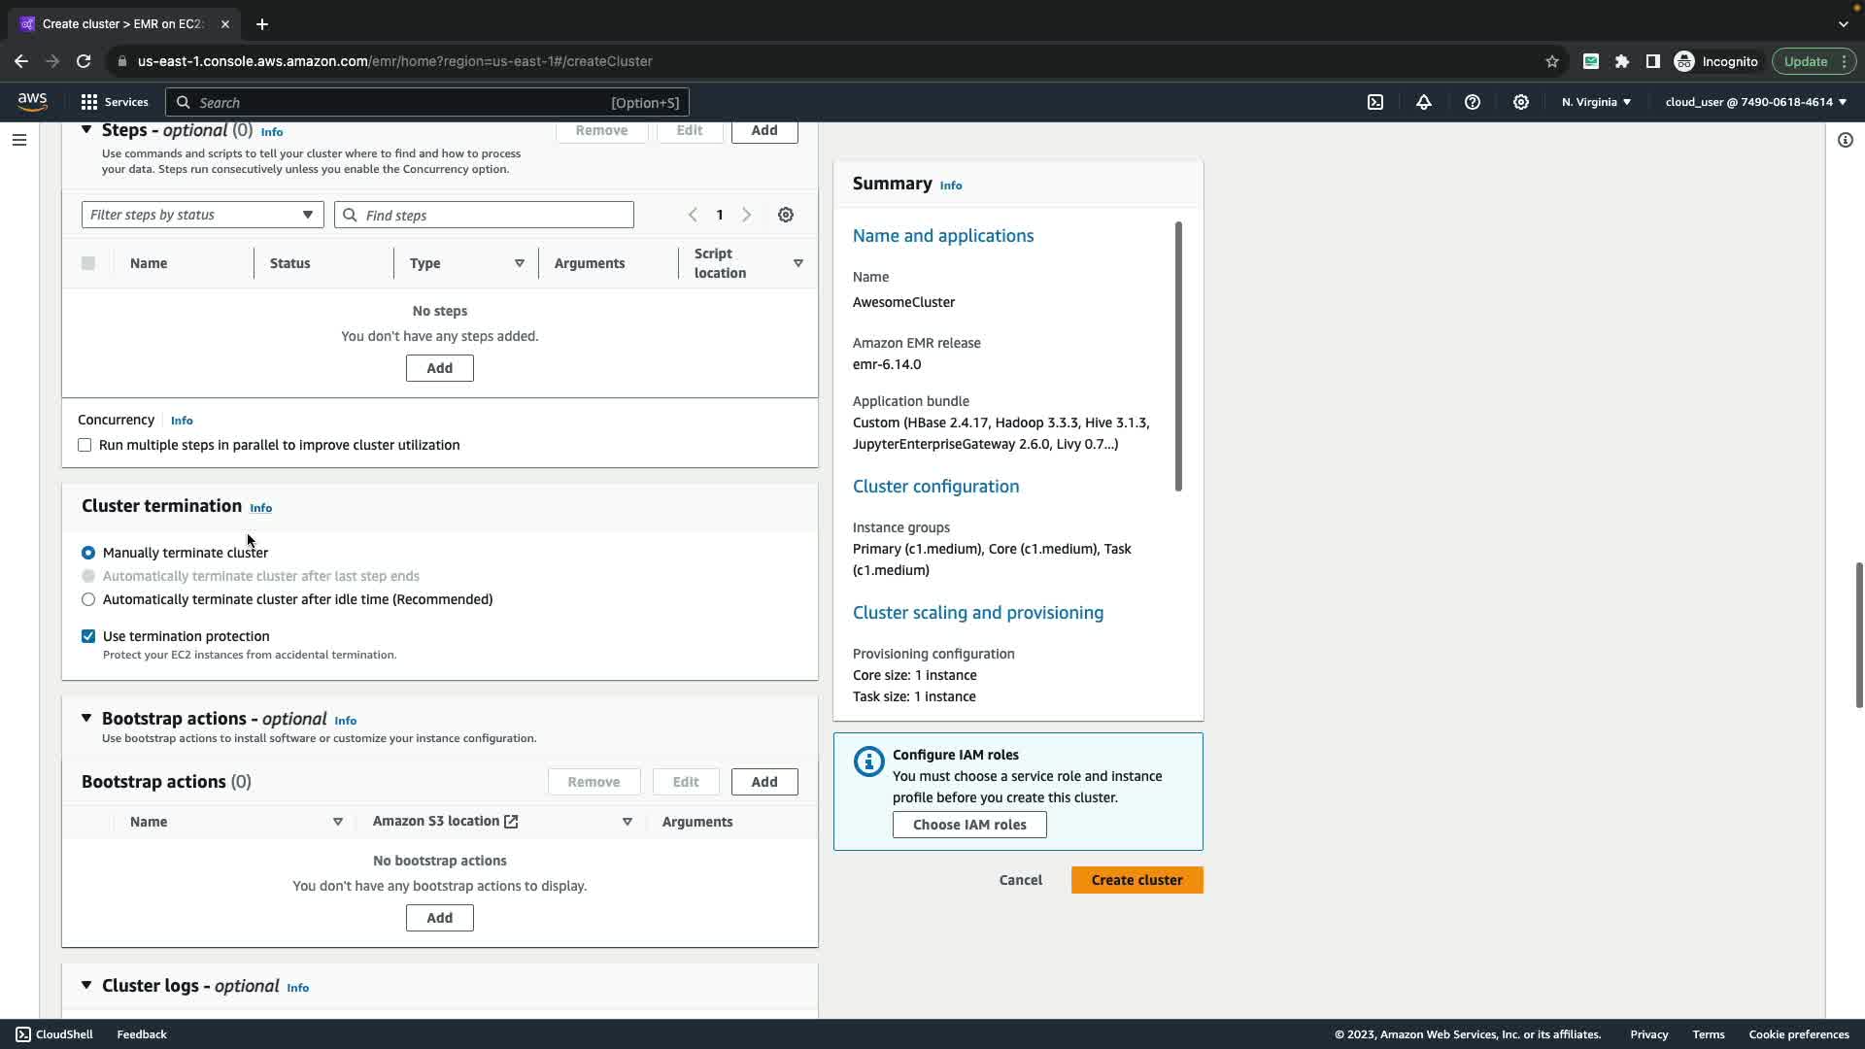
Task: Open the AWS console settings gear
Action: pyautogui.click(x=1521, y=102)
